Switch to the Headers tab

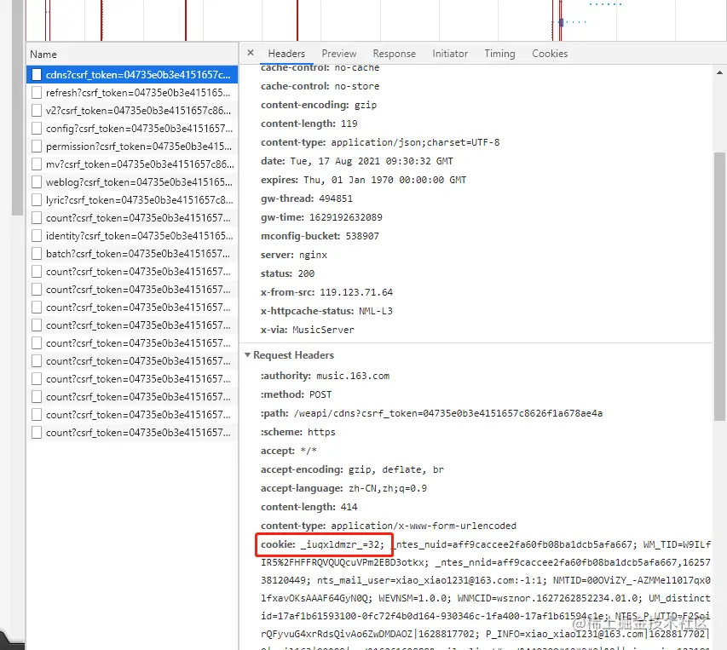[286, 54]
